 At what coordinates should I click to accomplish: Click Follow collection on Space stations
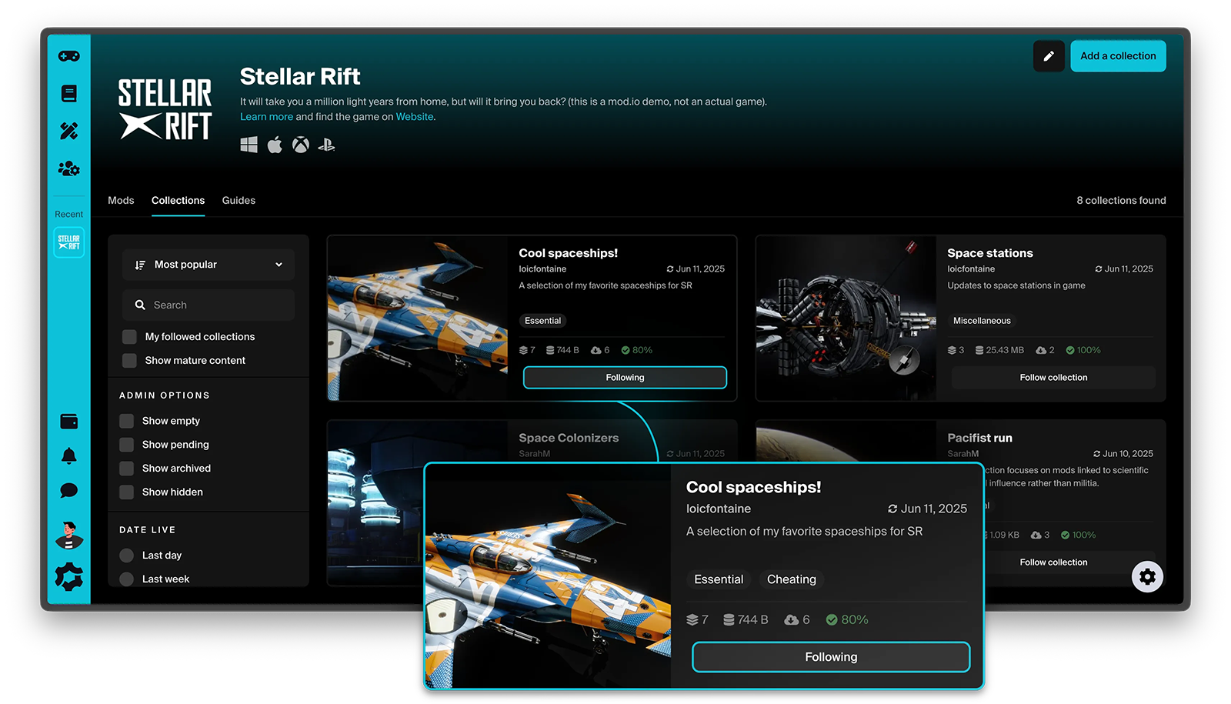(1053, 377)
